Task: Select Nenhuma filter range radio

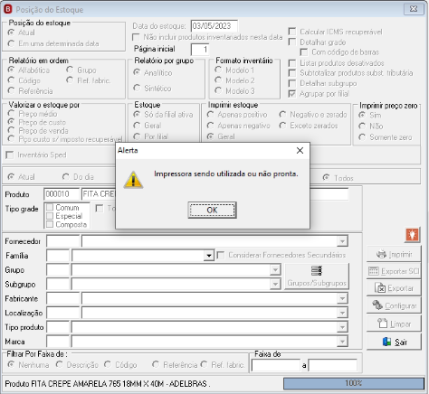Action: click(12, 364)
